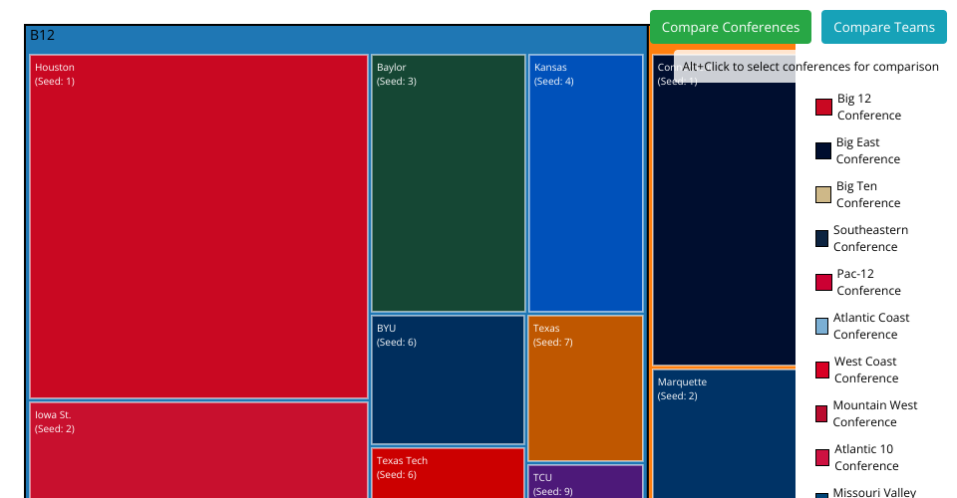Choose the Kansas seed 4 tile

tap(585, 183)
